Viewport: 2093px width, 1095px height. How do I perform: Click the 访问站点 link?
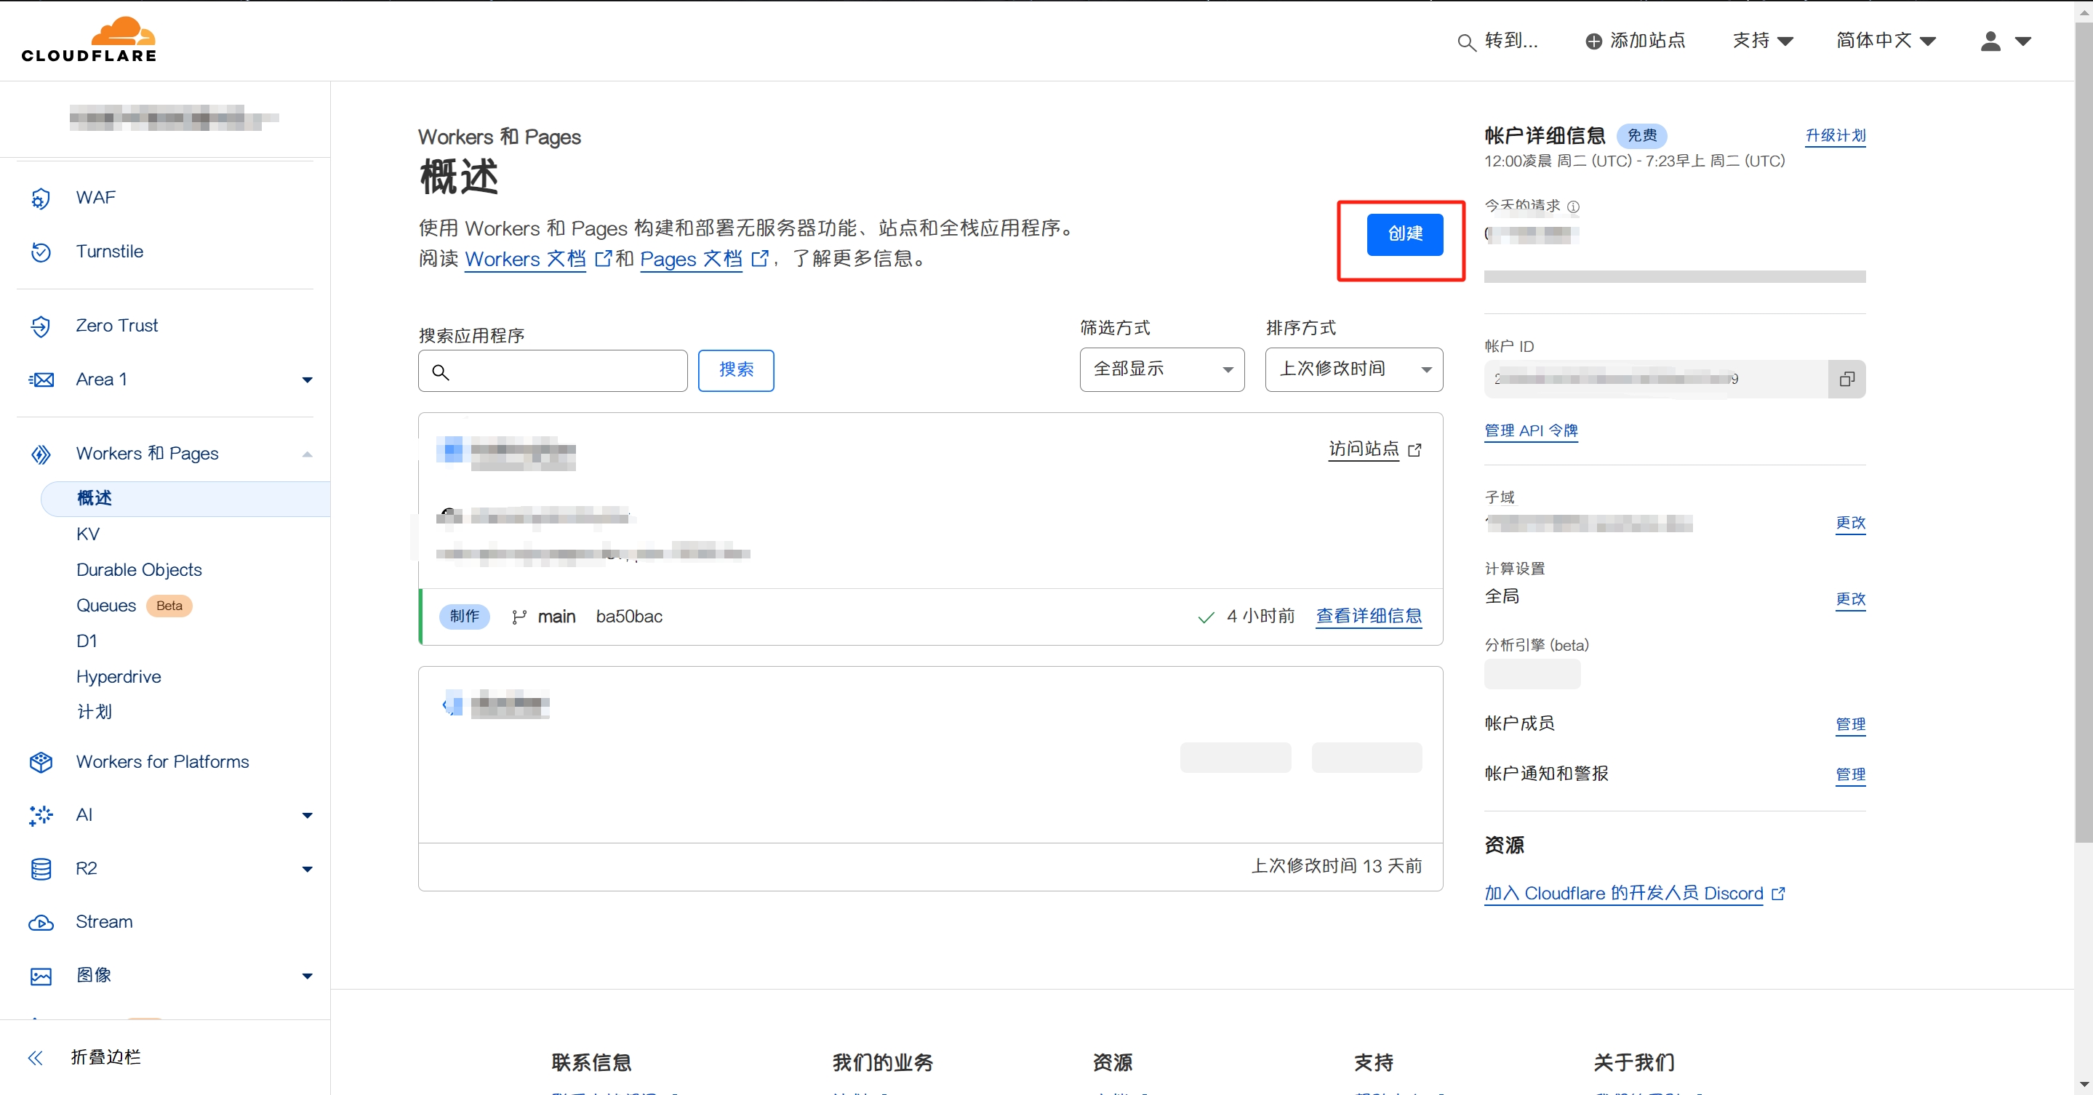tap(1364, 449)
